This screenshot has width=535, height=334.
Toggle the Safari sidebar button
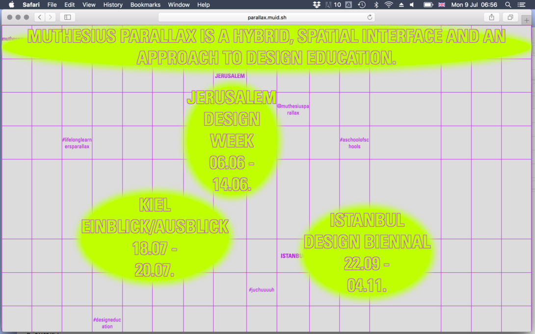point(68,17)
